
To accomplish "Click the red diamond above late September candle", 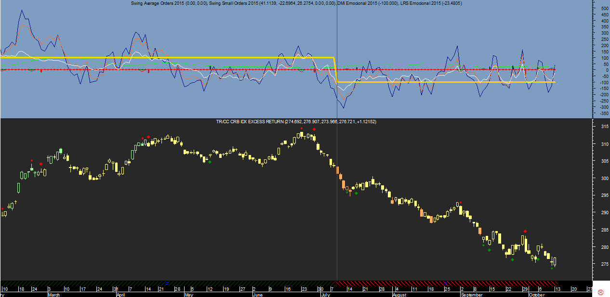I will coord(525,232).
